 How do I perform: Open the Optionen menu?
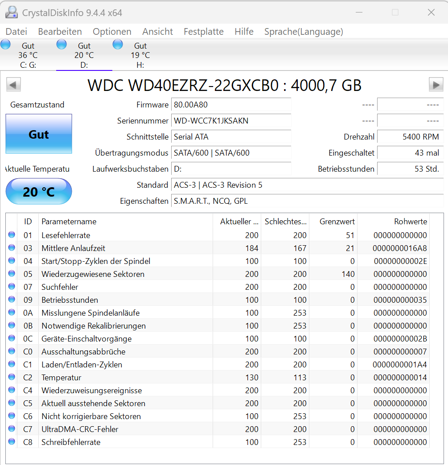tap(112, 32)
